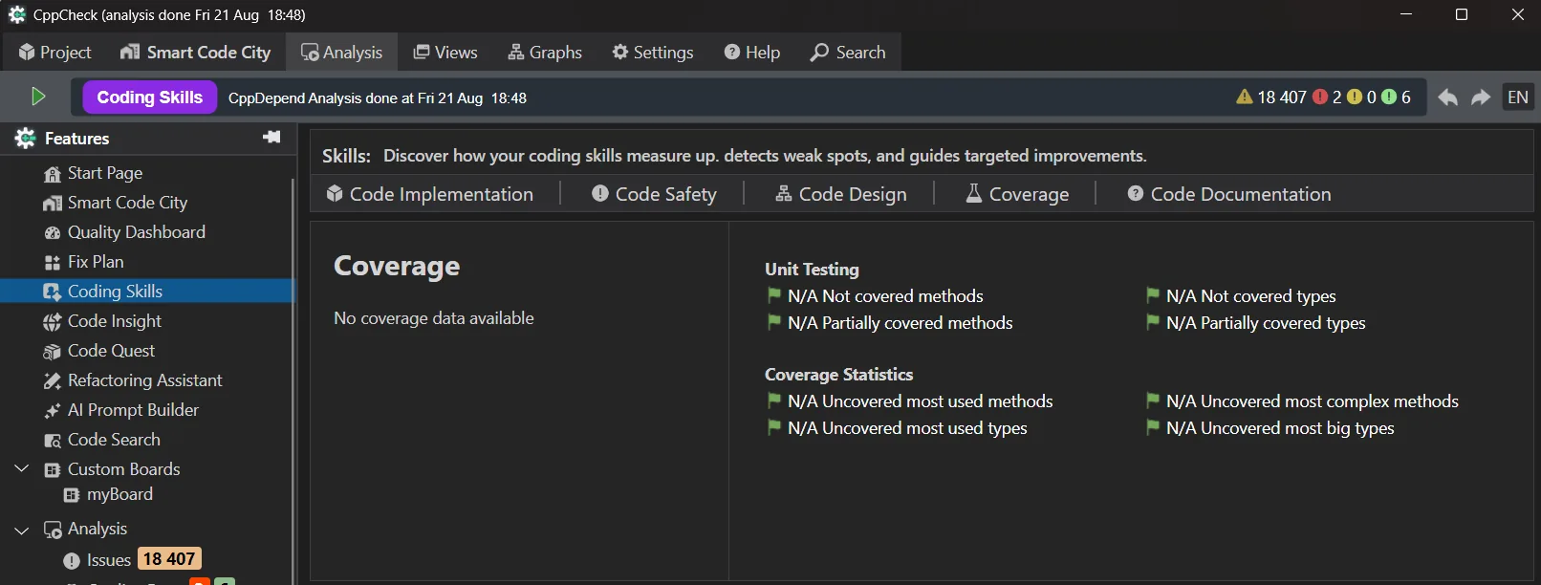Open Partially covered methods link

pos(901,323)
